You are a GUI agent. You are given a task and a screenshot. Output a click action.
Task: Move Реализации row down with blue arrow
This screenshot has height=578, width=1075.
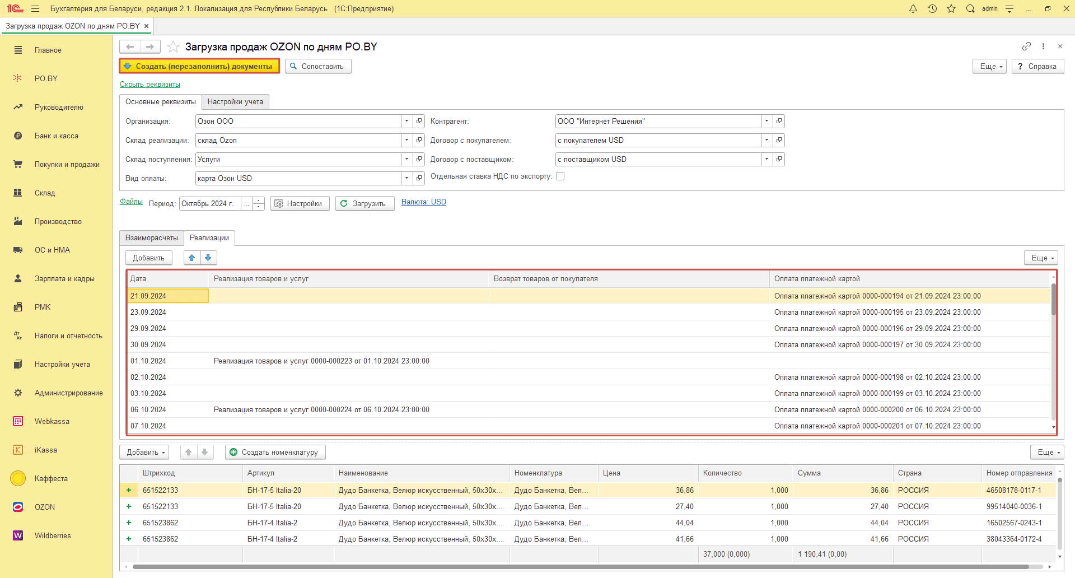[x=208, y=258]
